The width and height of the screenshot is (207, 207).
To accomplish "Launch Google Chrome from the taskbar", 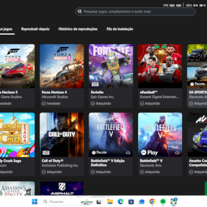I will coord(152,201).
